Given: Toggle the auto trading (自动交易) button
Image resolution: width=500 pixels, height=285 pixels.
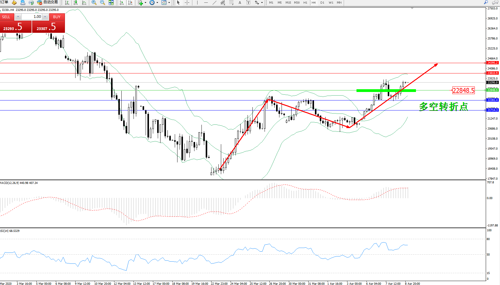Looking at the screenshot, I should [48, 2].
